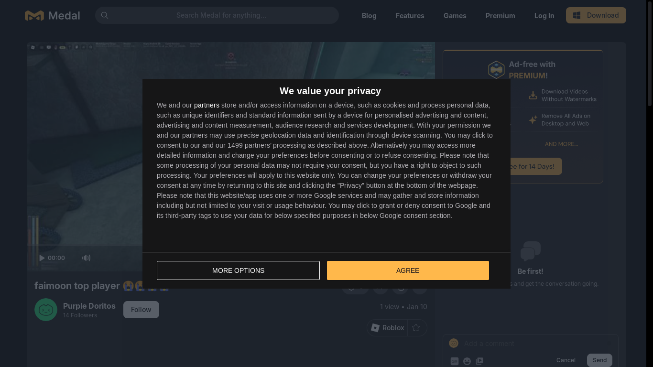The height and width of the screenshot is (367, 653).
Task: Click the search magnifier icon
Action: (105, 15)
